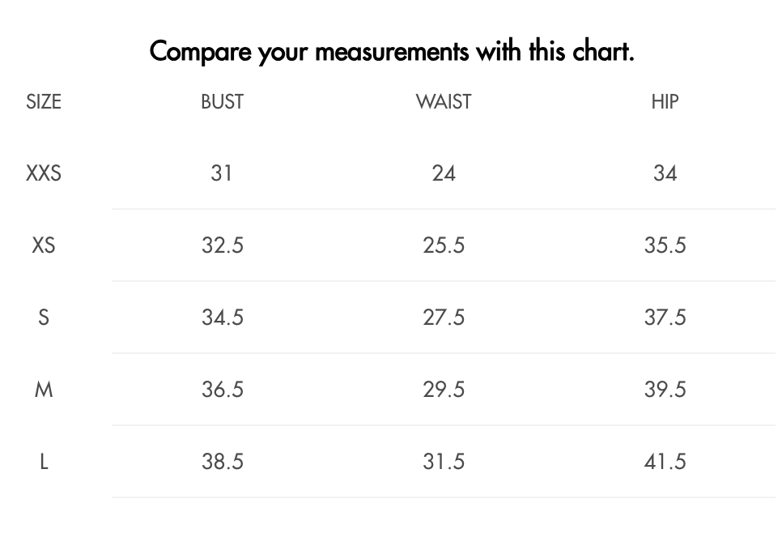Select the S size row label
Screen dimensions: 782x546
44,318
